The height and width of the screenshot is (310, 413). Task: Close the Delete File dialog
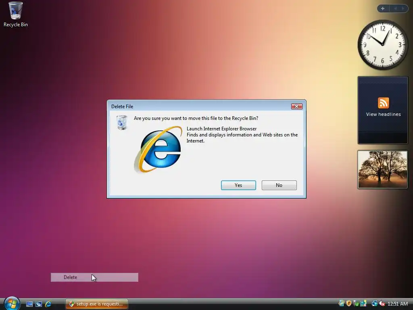pyautogui.click(x=296, y=106)
